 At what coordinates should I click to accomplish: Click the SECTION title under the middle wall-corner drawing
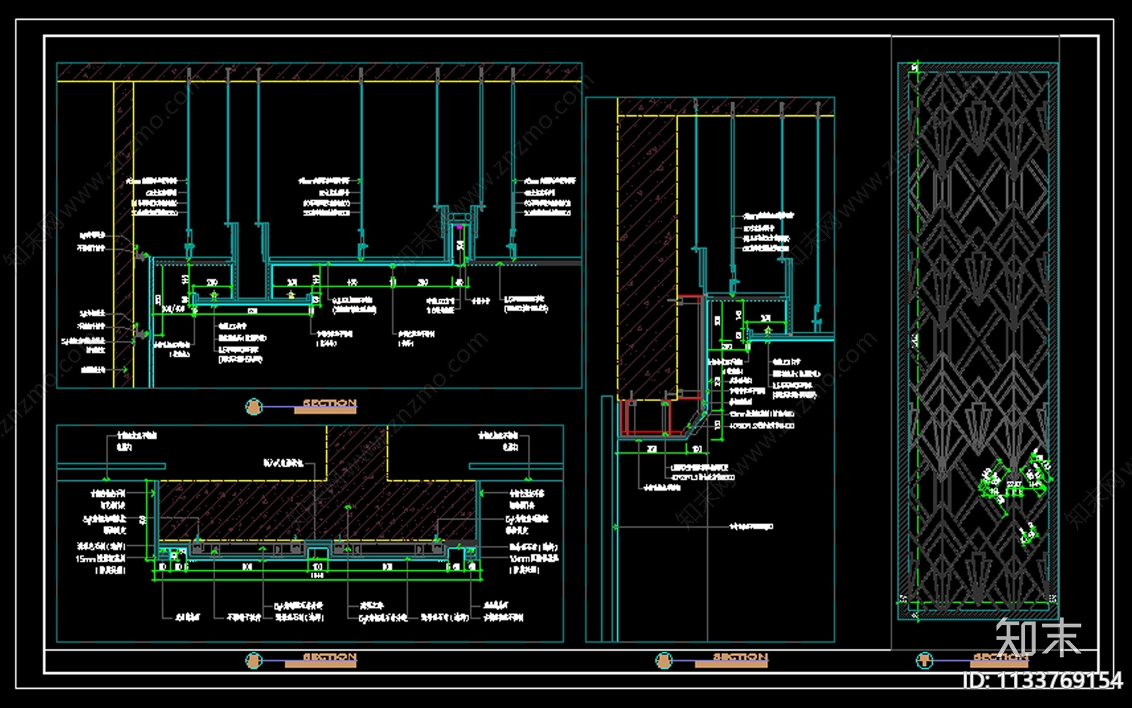pyautogui.click(x=740, y=657)
